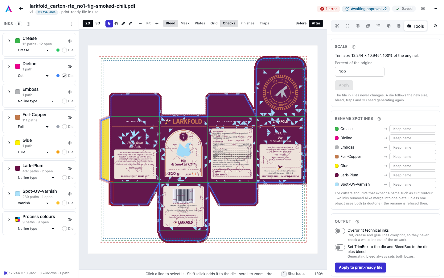Uncheck Die for the Dieline ink

pos(64,76)
